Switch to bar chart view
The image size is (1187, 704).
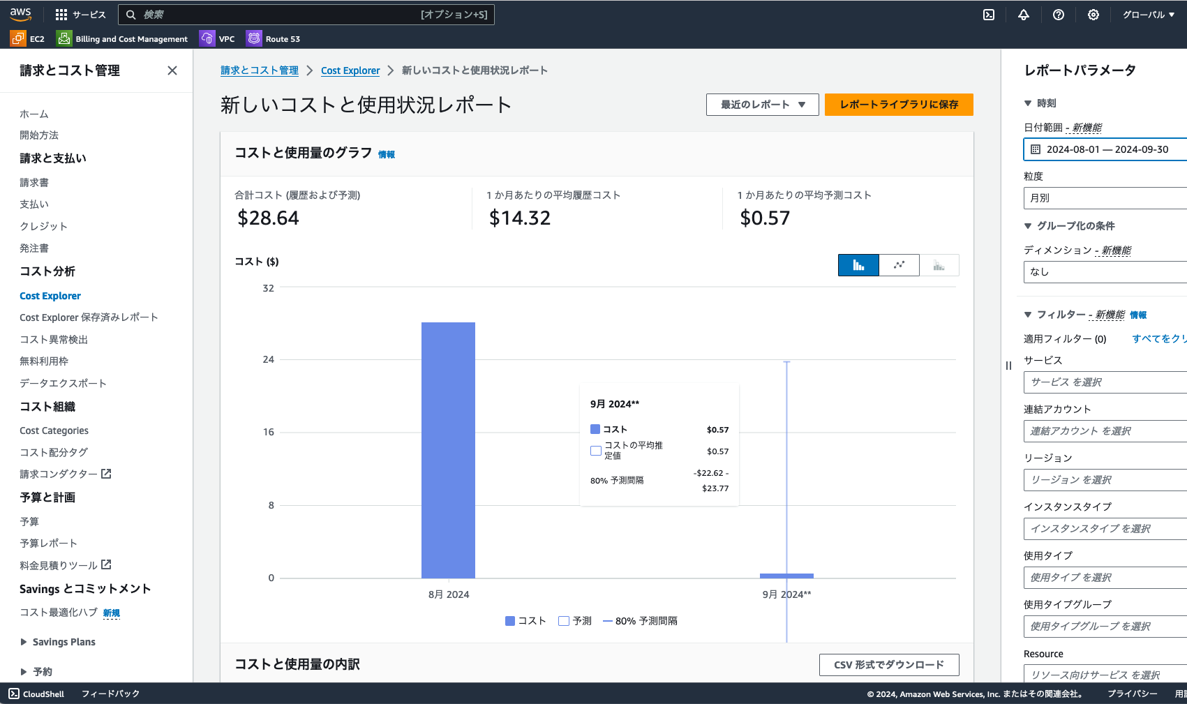point(858,265)
